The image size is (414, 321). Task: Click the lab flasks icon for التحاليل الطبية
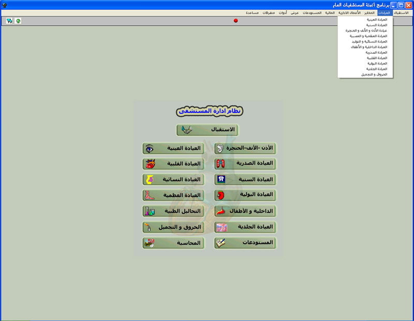coord(150,211)
